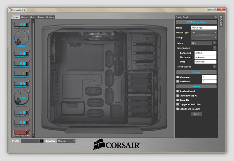The width and height of the screenshot is (234, 161).
Task: Check the Run a file option
Action: (x=178, y=100)
